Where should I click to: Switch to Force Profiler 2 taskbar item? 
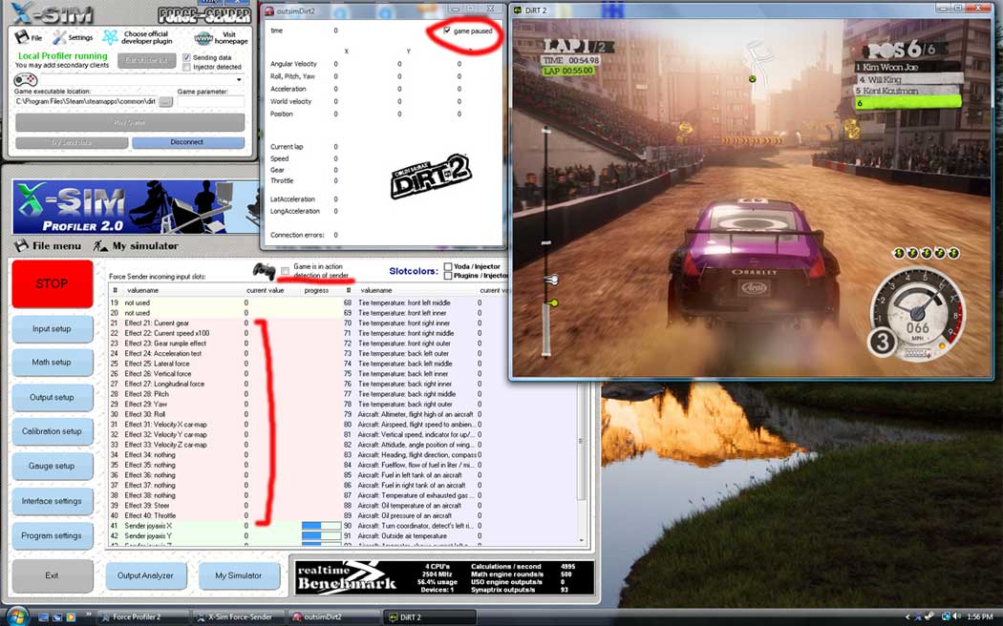pos(144,617)
